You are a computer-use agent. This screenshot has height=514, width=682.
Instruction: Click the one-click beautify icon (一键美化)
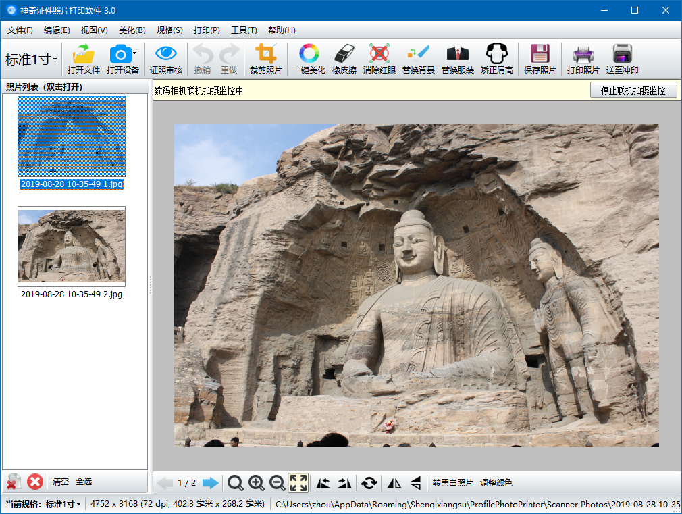tap(309, 59)
